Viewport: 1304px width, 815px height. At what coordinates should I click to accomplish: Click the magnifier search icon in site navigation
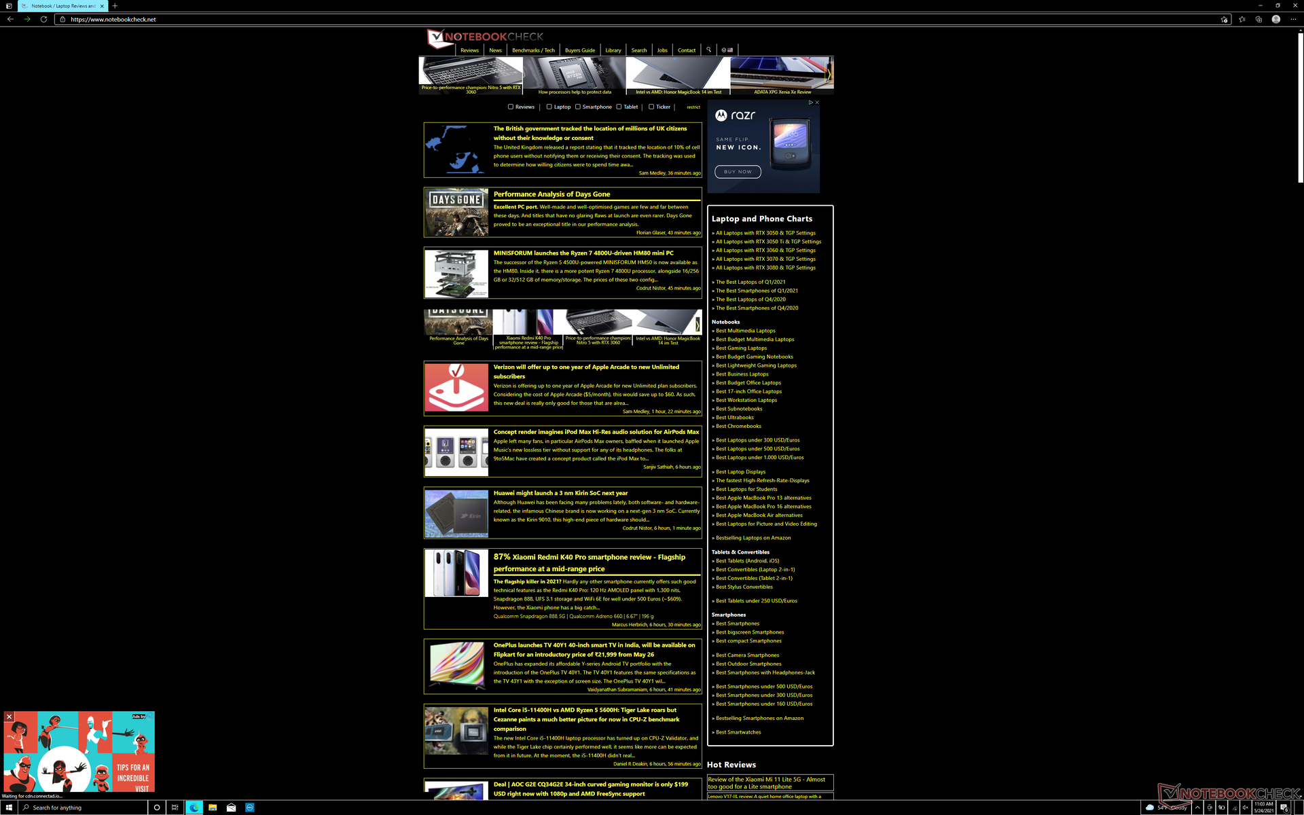708,50
